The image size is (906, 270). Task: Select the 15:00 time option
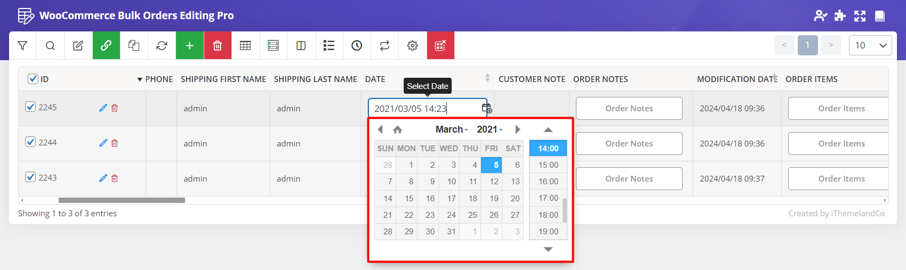coord(548,165)
